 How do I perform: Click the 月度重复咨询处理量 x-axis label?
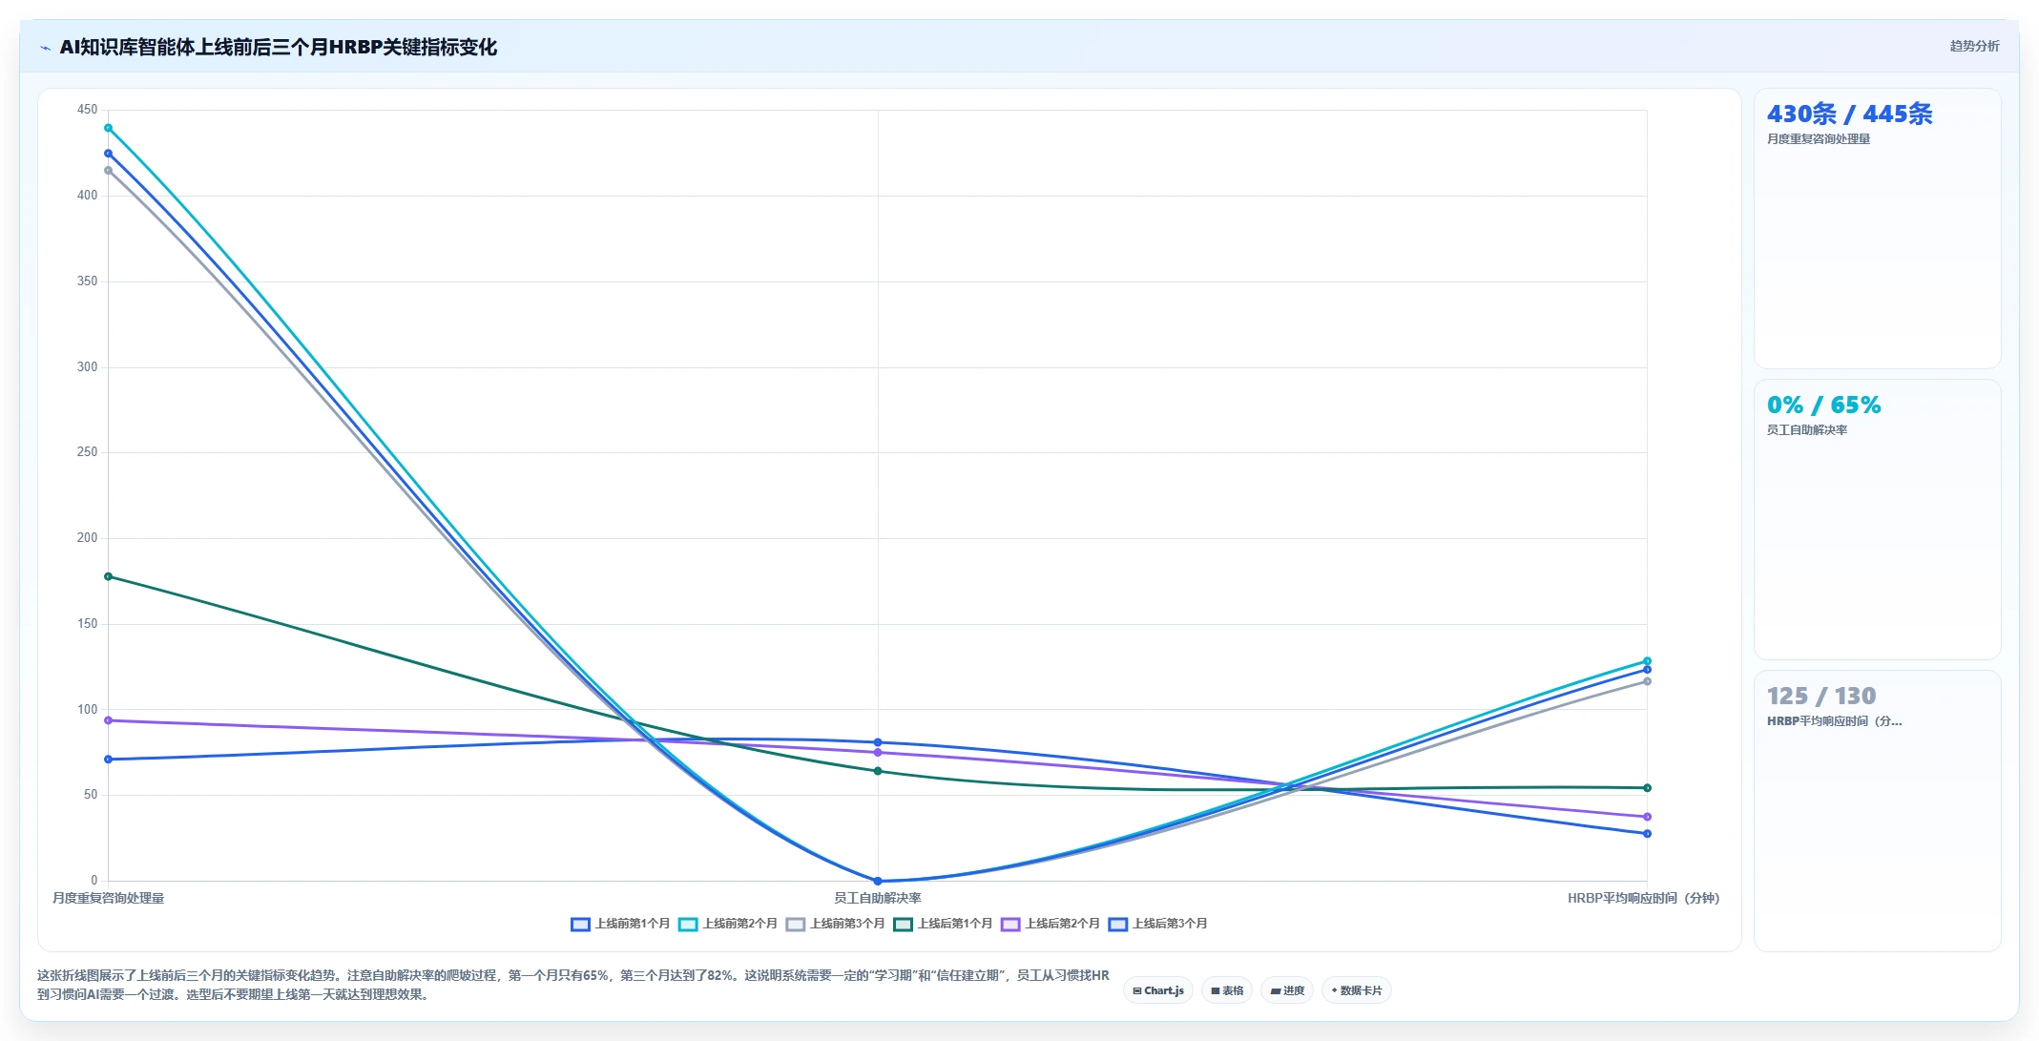coord(108,898)
